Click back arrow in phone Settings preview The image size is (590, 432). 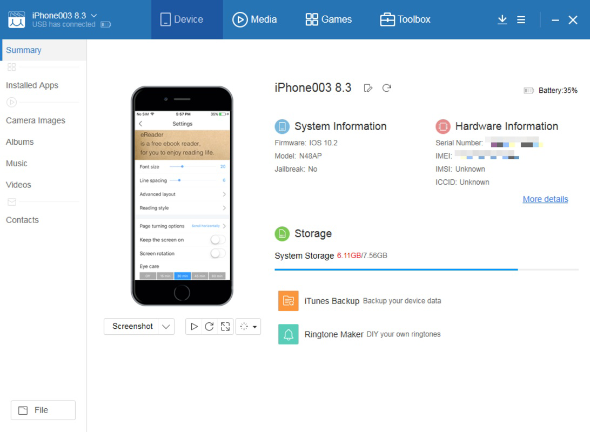point(140,124)
